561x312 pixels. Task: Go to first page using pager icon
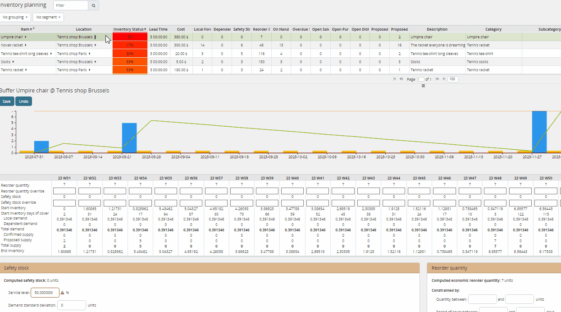(395, 79)
